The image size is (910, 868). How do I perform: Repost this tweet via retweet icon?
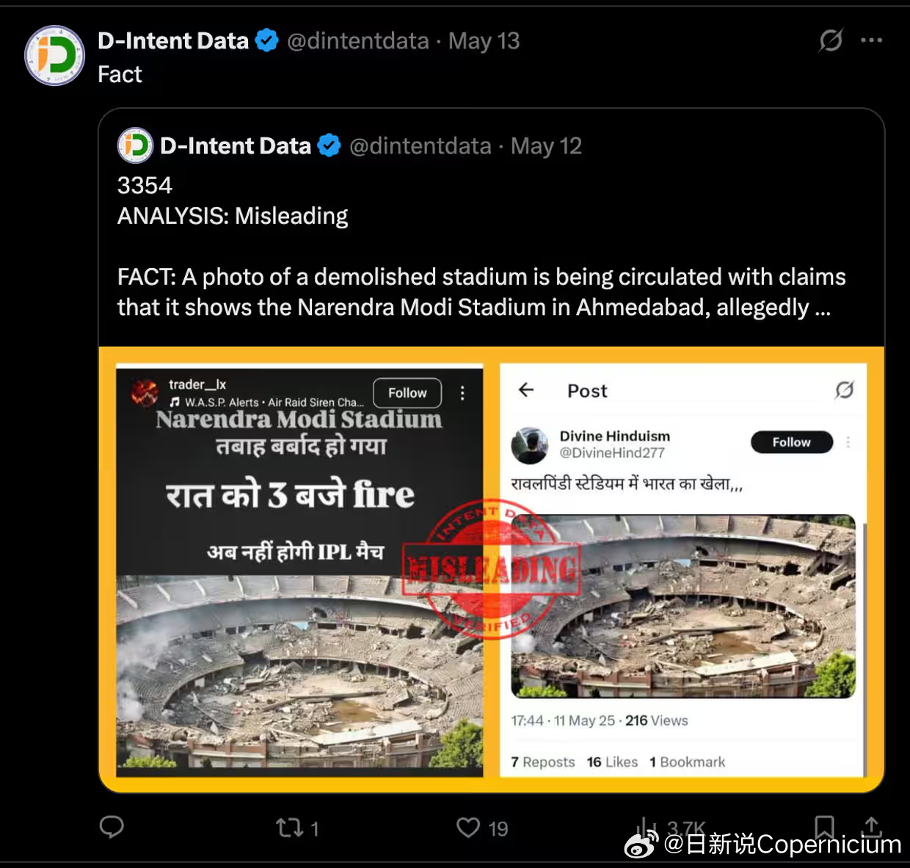point(289,828)
